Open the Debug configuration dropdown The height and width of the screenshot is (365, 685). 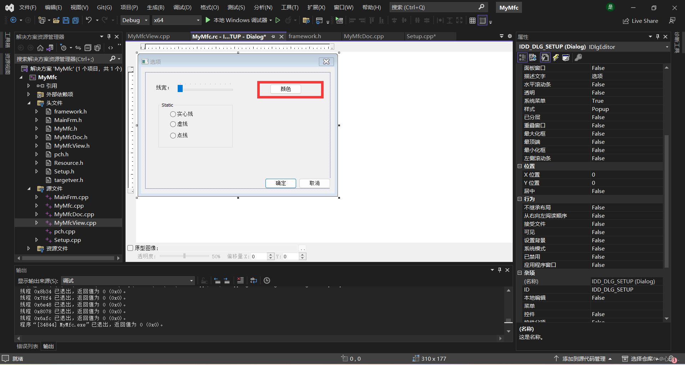135,20
